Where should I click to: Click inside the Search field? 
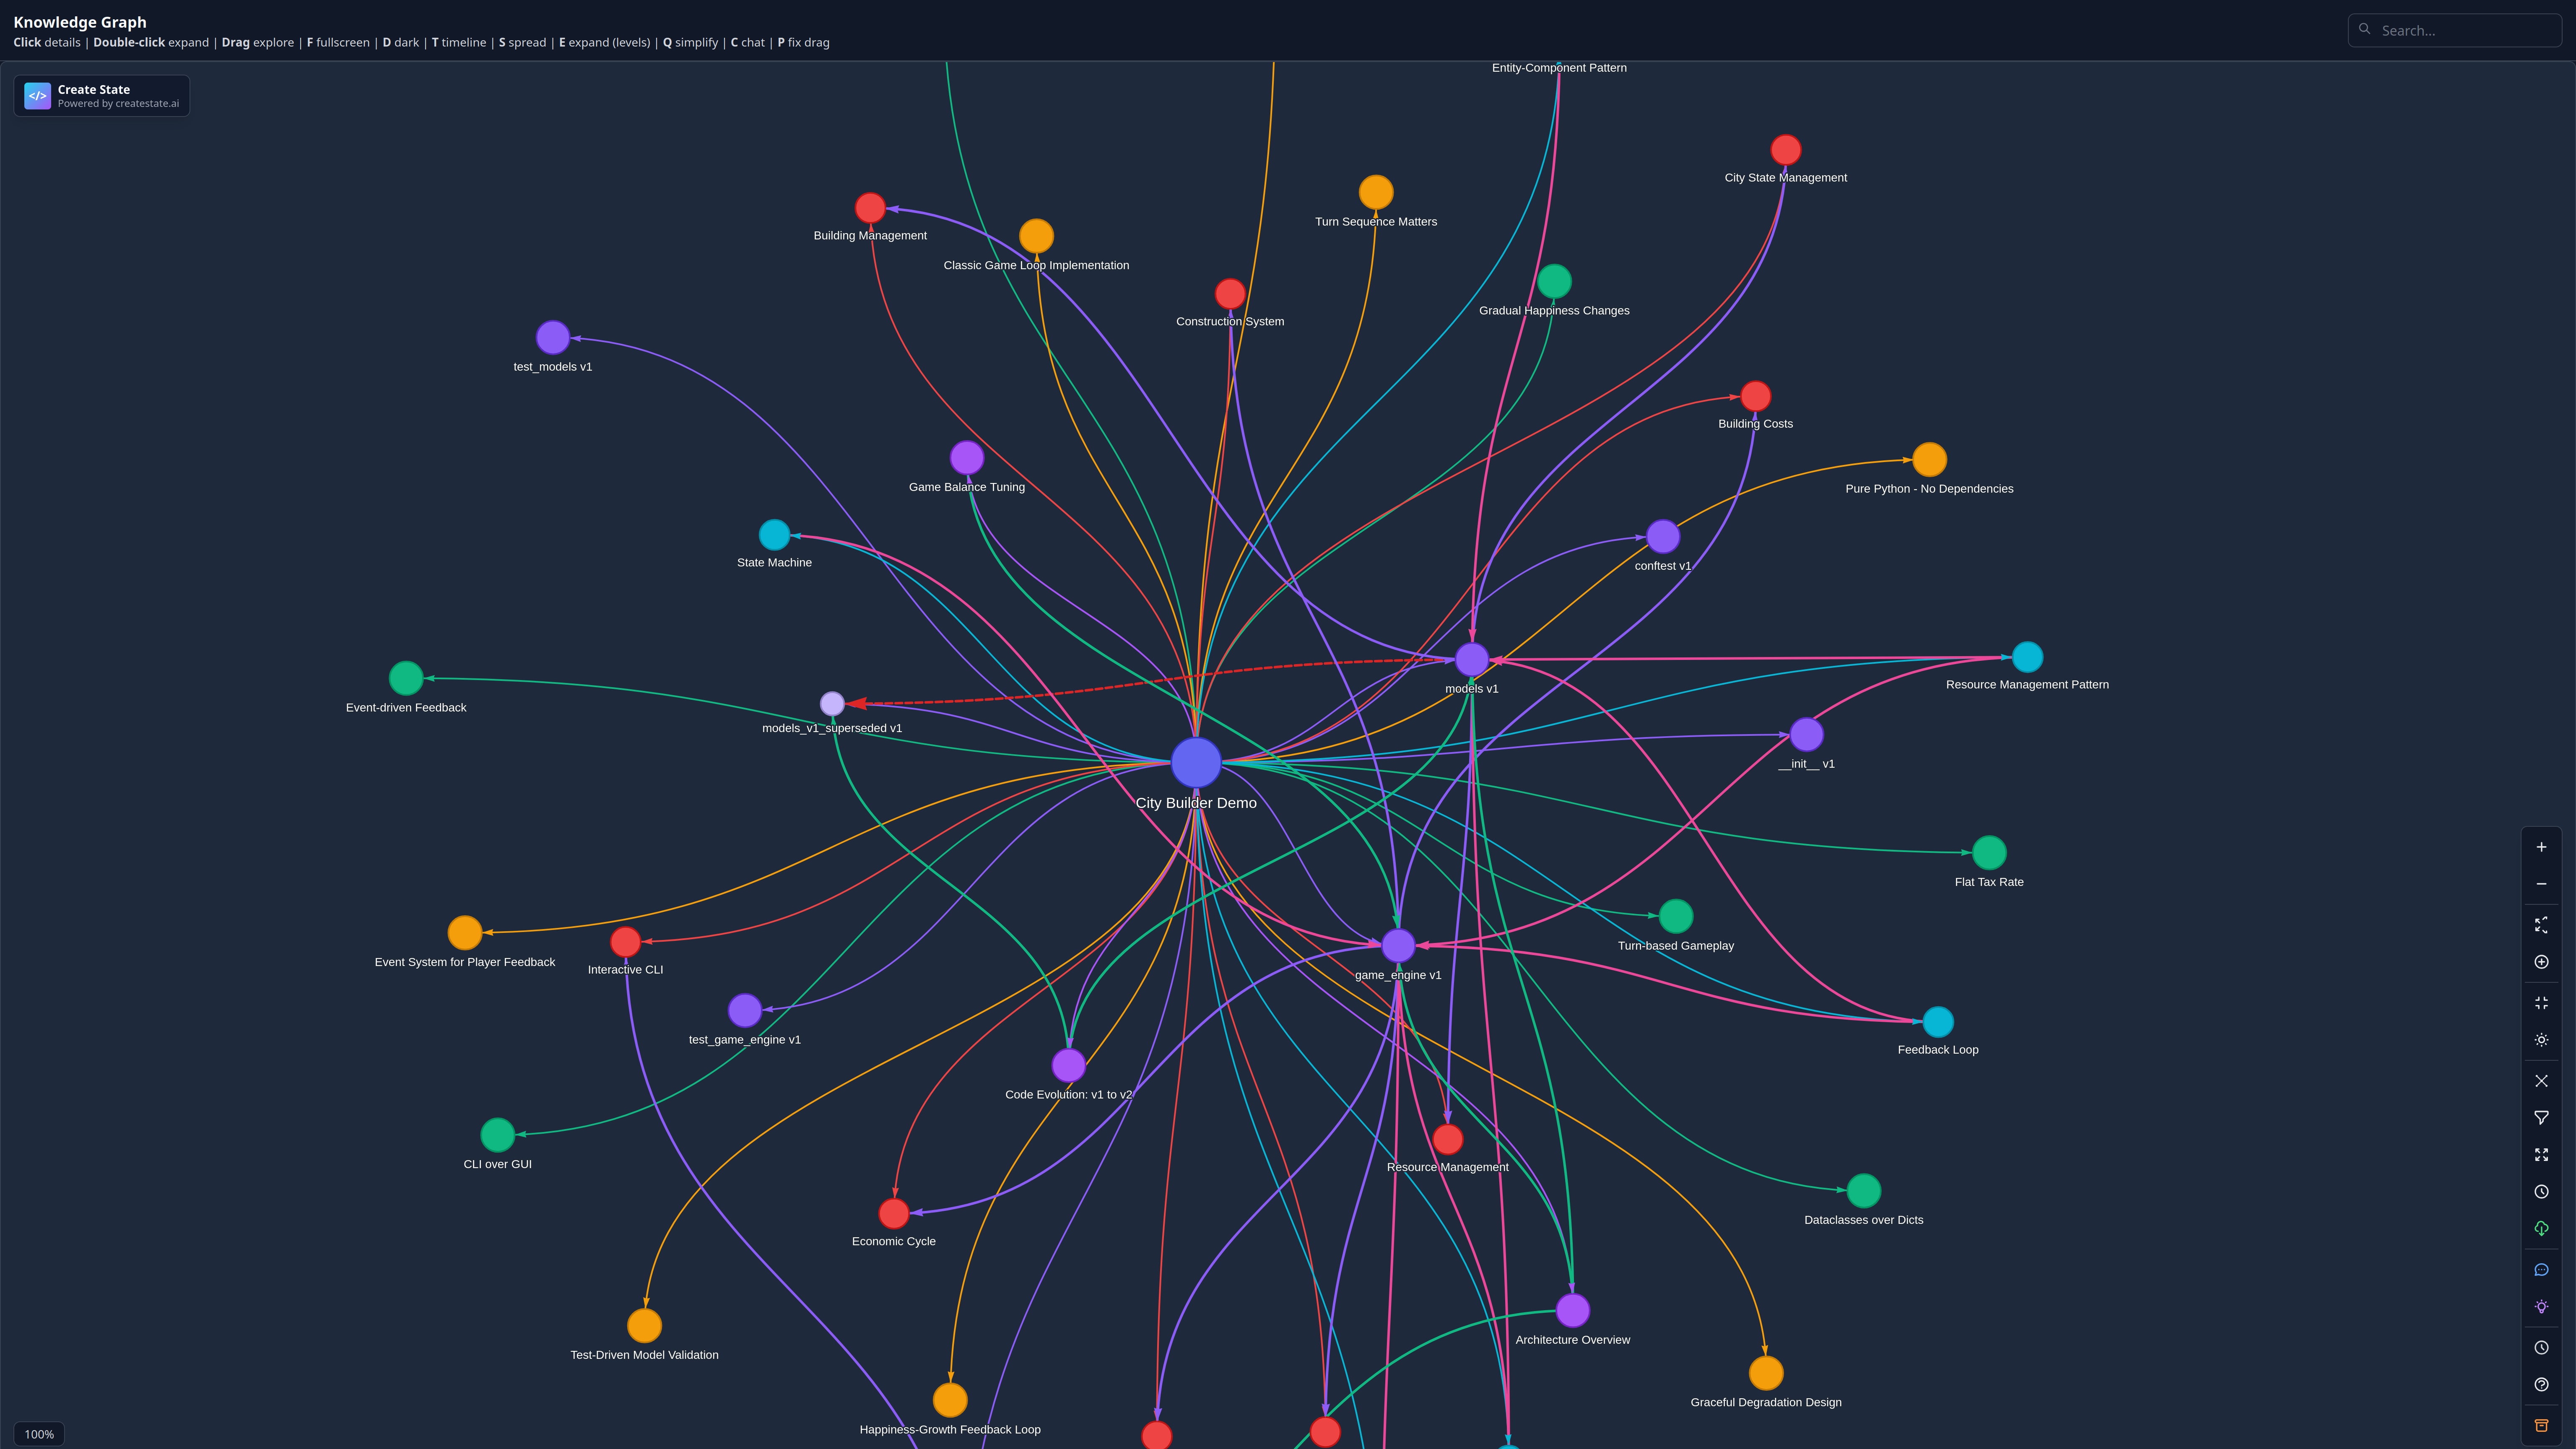tap(2455, 30)
